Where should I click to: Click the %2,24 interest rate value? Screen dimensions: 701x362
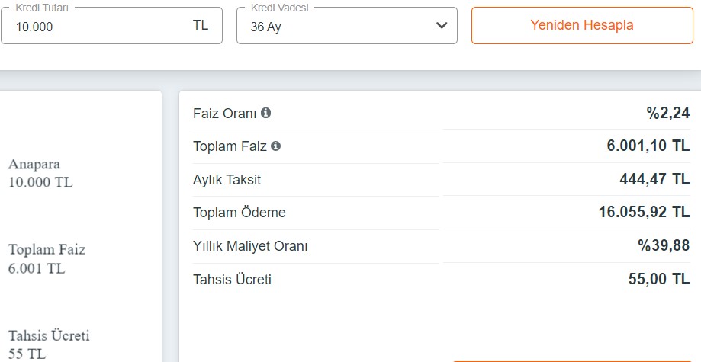[x=668, y=113]
